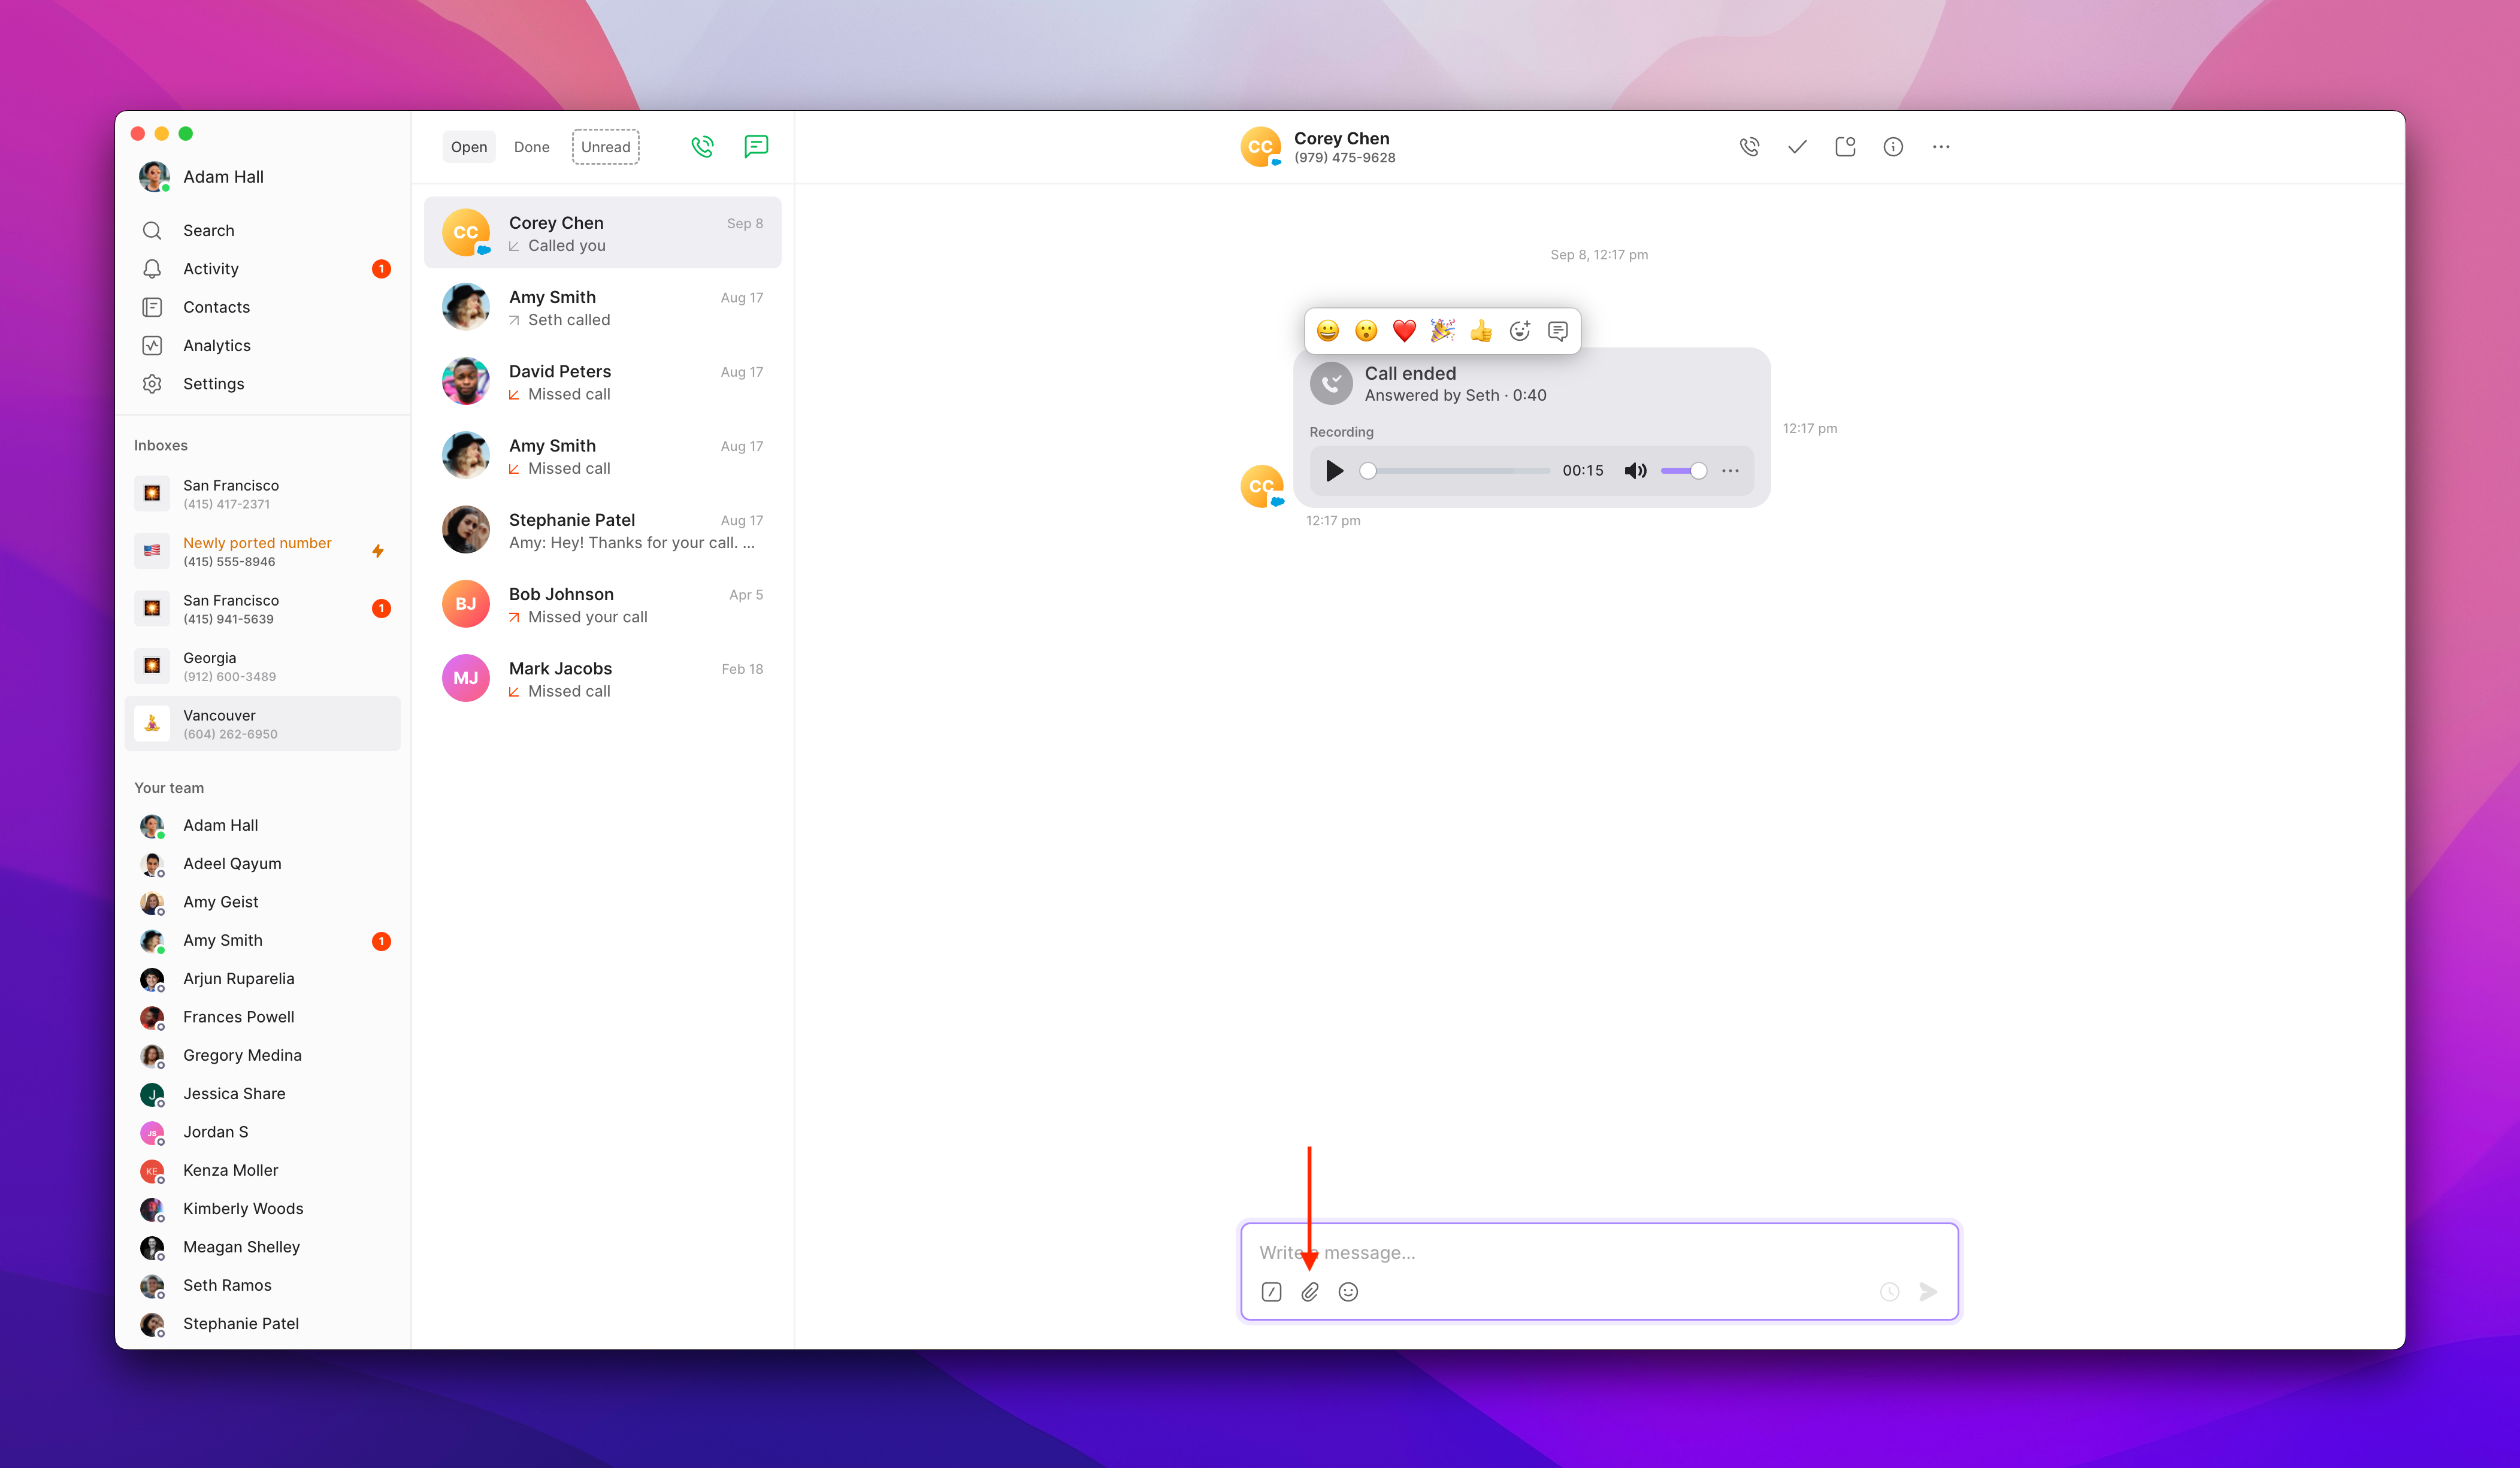Select the Newly ported number inbox

tap(263, 551)
